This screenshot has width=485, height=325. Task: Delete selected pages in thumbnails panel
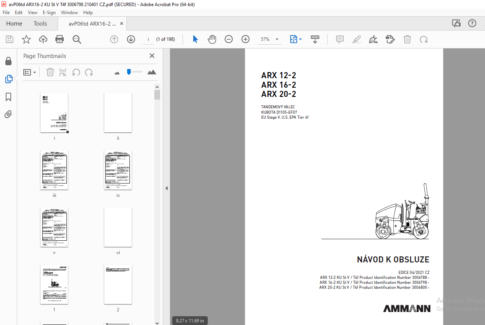tap(50, 72)
